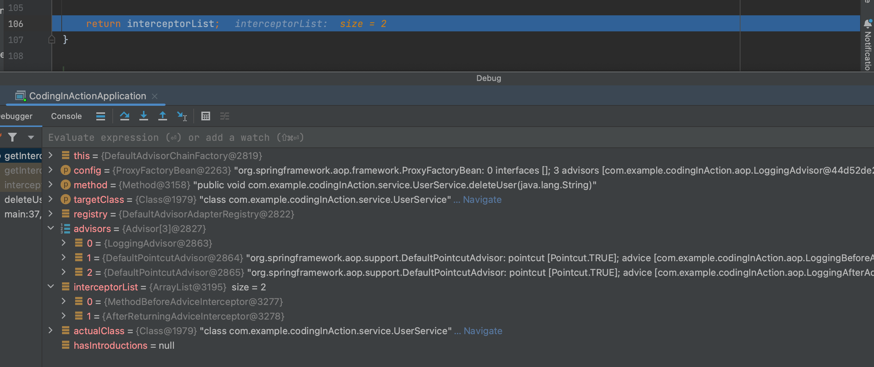Collapse the advisors array node

point(51,228)
